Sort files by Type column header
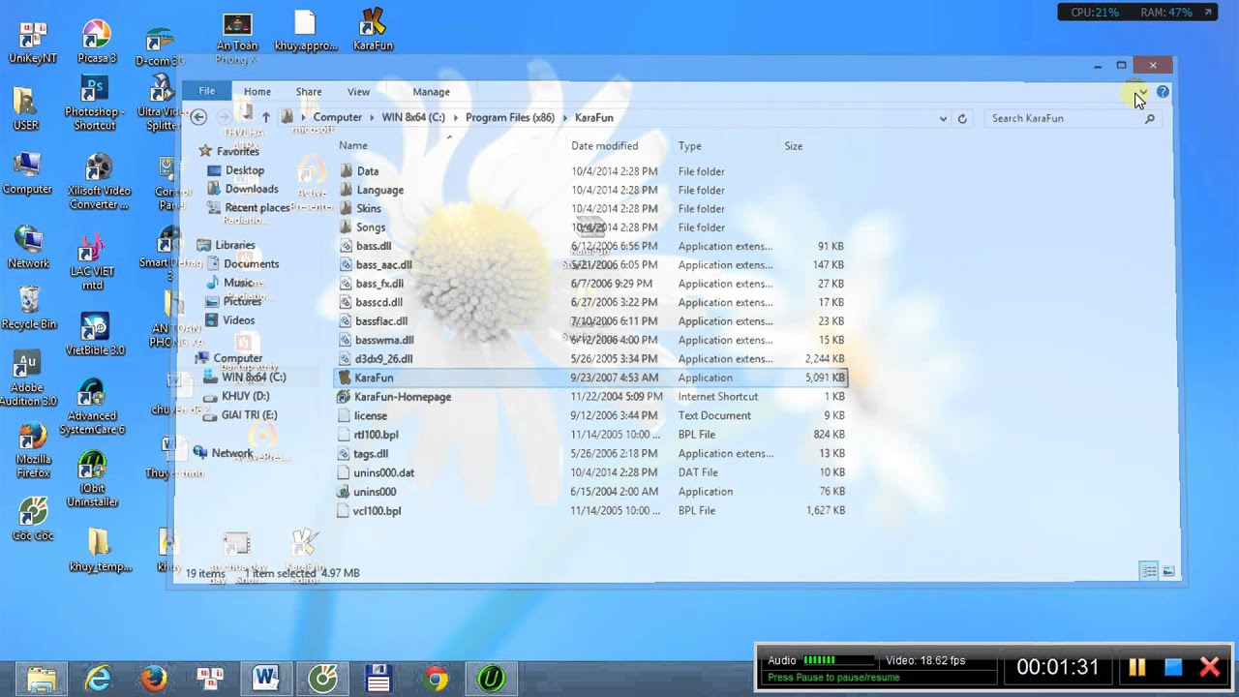 pyautogui.click(x=689, y=146)
